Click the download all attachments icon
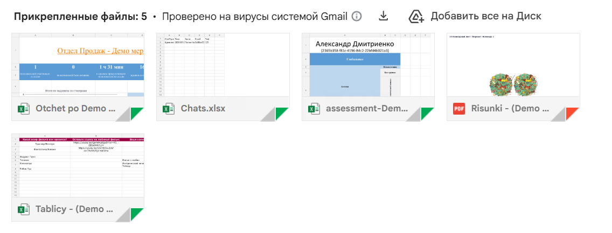 (x=383, y=16)
